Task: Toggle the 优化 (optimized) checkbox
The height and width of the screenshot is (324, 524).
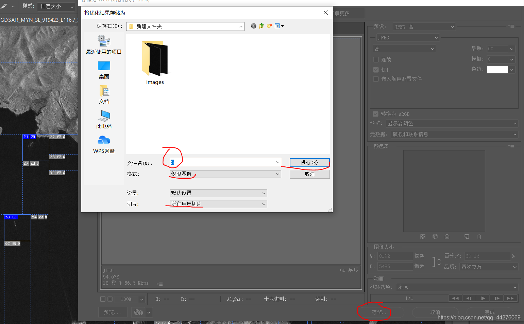Action: click(376, 70)
